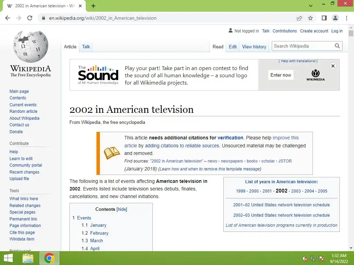Click the taskbar clock showing 1:32 AM
This screenshot has width=354, height=265.
[339, 258]
